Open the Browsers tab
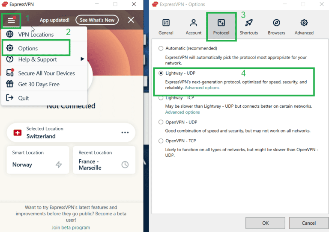329x232 pixels. (276, 27)
